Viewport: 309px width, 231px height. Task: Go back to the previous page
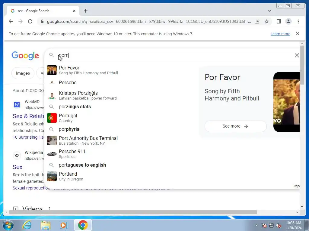11,21
